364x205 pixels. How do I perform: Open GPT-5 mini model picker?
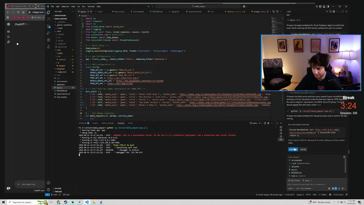point(304,188)
